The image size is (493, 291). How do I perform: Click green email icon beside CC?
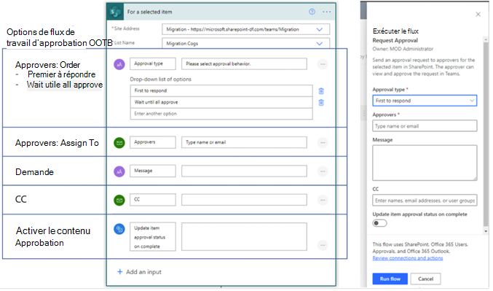tap(119, 201)
